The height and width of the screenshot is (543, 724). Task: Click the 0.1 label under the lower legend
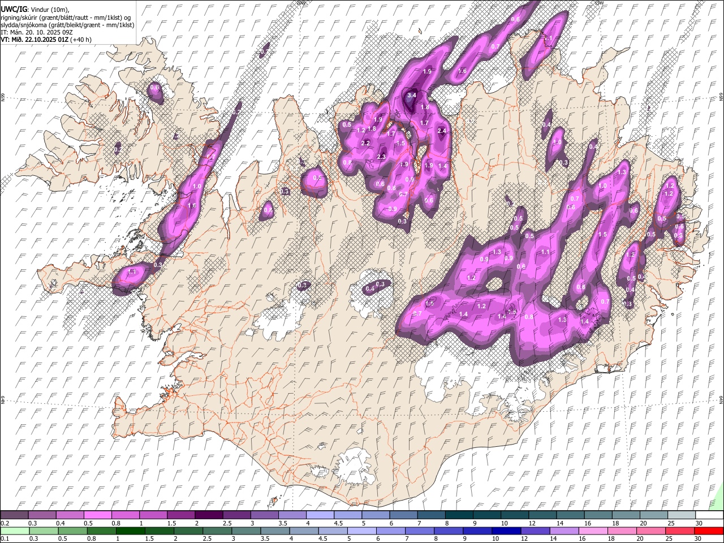(5, 539)
